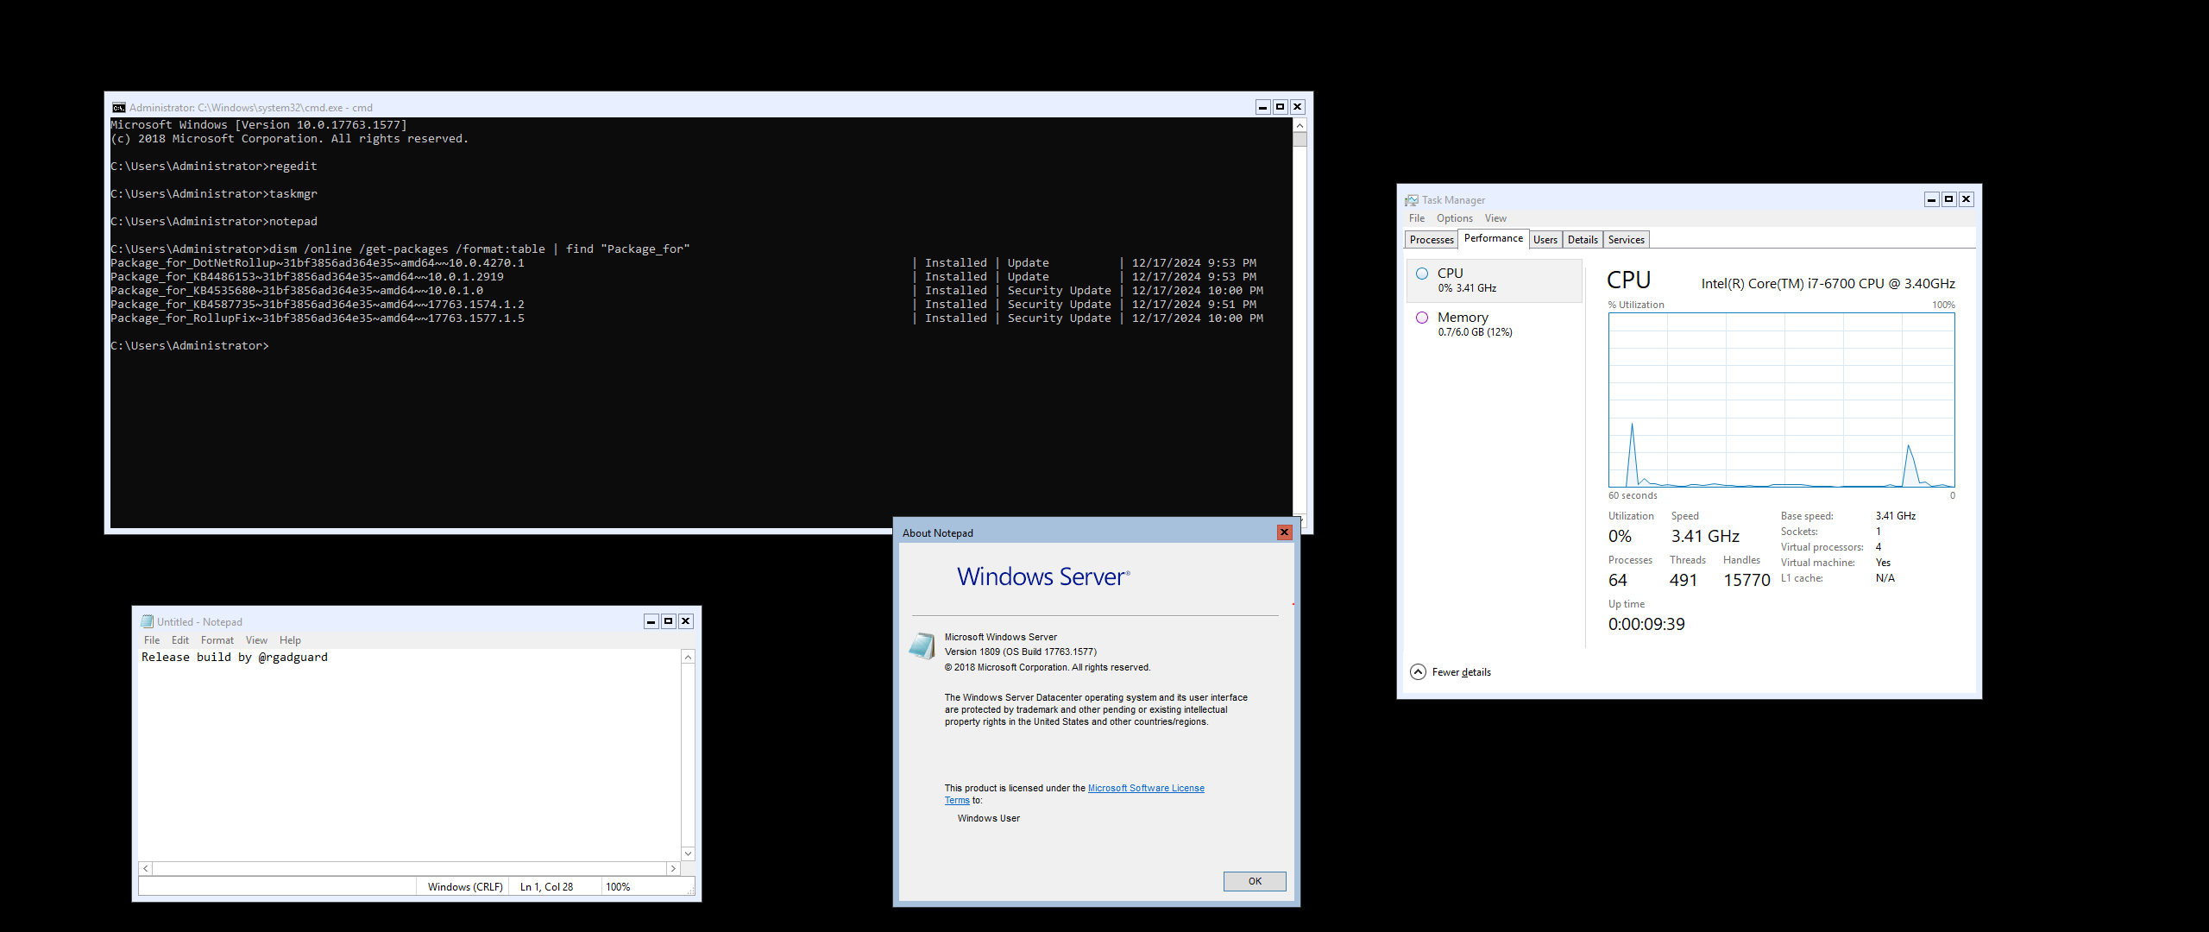This screenshot has width=2209, height=932.
Task: Minimize the Untitled Notepad window
Action: tap(651, 621)
